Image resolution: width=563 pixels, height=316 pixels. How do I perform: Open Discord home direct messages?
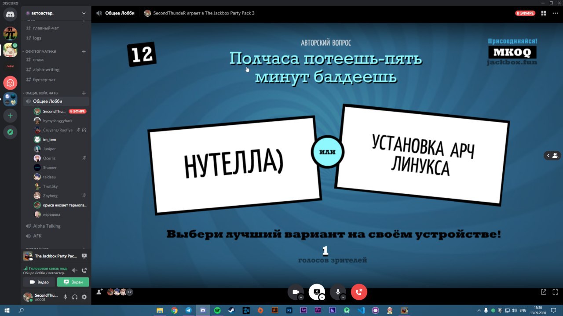point(10,15)
